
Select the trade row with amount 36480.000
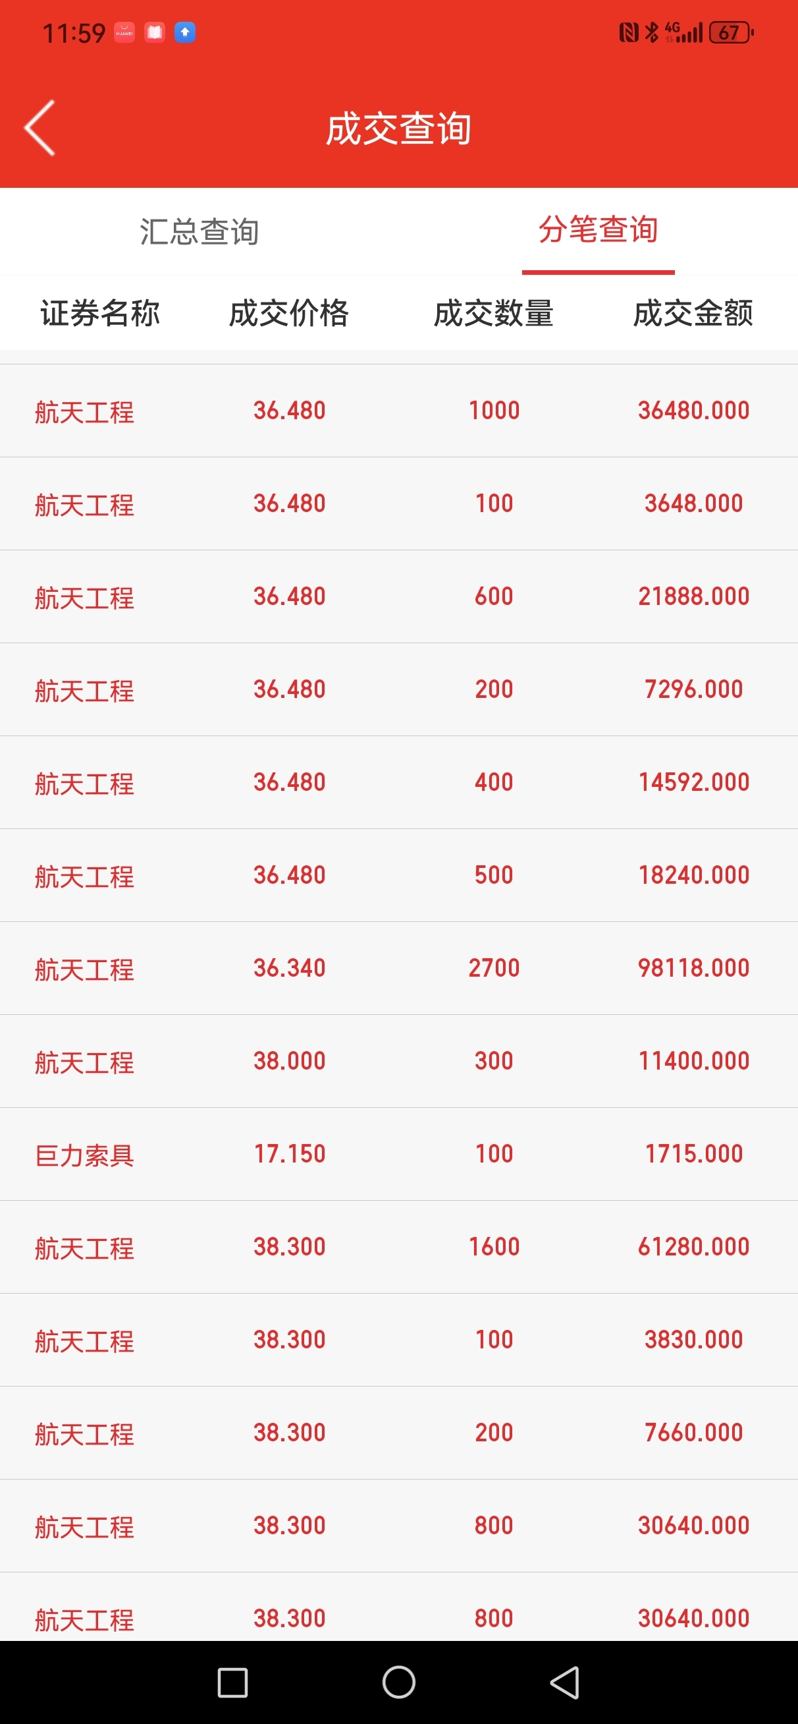pyautogui.click(x=398, y=411)
